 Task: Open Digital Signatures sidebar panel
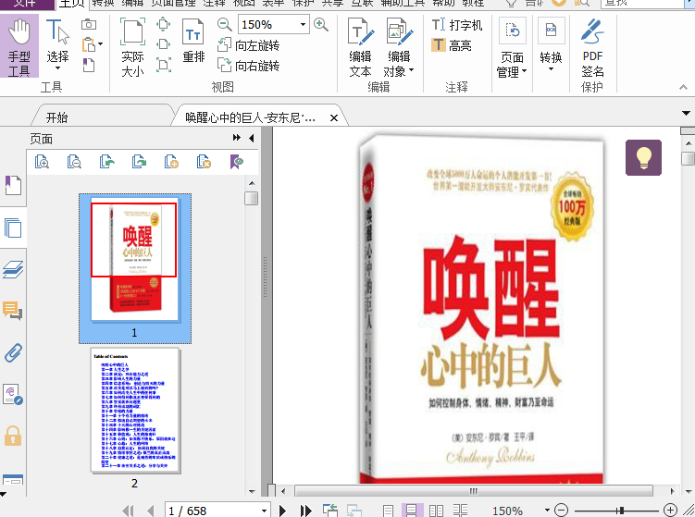[x=13, y=394]
